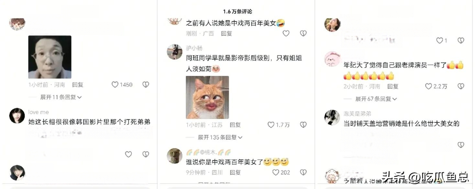
Task: Expand 展开67条回复 replies
Action: 376,99
